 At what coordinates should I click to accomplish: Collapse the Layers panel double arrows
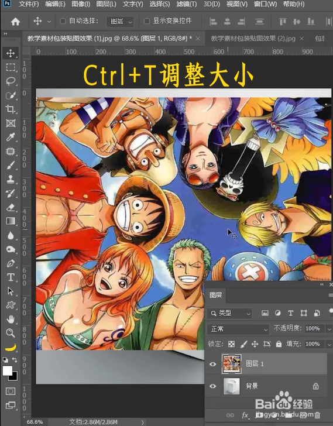click(322, 284)
